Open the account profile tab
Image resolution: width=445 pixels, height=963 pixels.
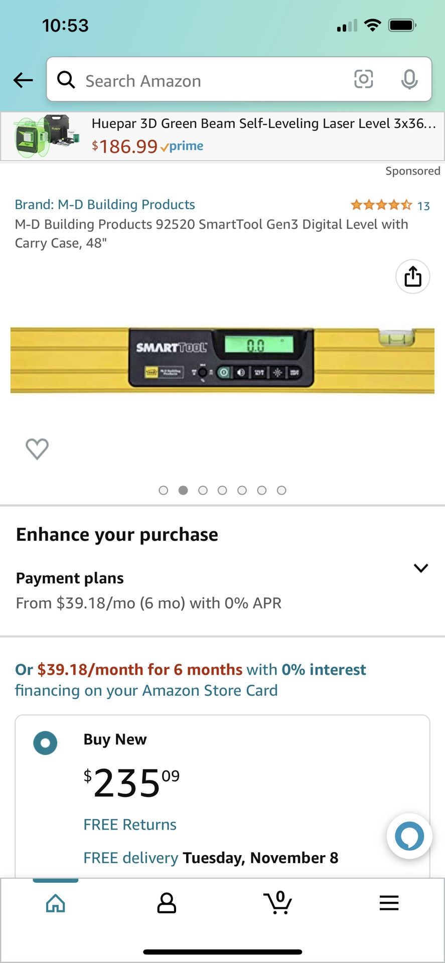click(167, 903)
